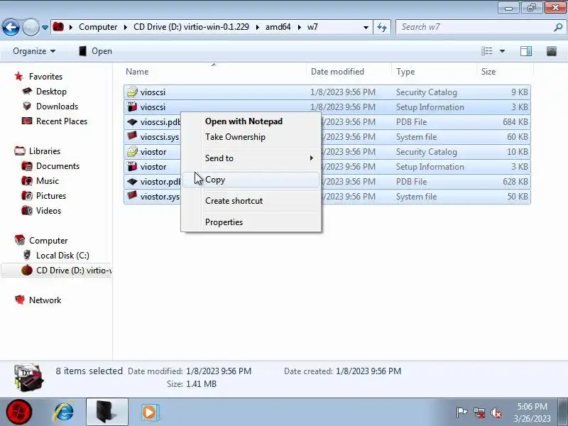568x426 pixels.
Task: Sort by Type column header
Action: point(434,72)
